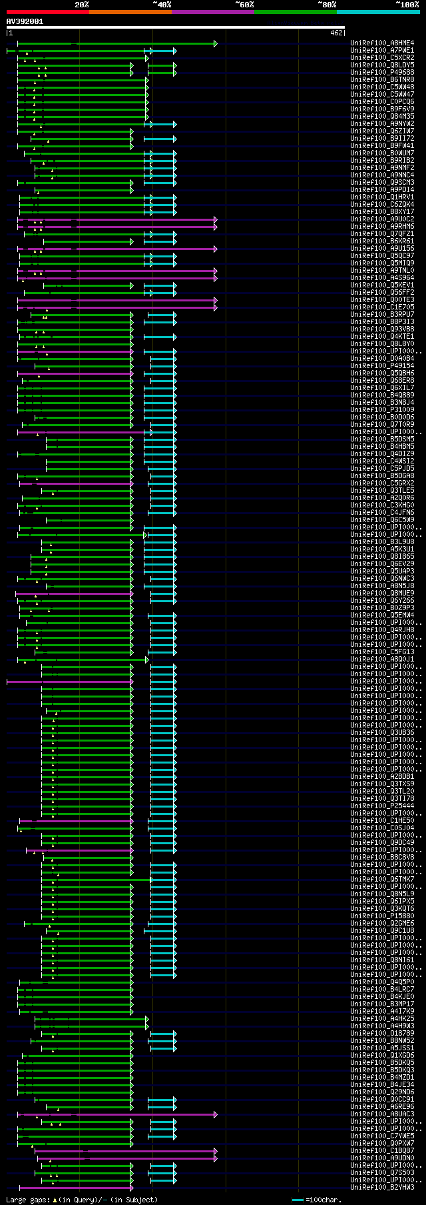Select the UniRef100_P49688 label
The image size is (426, 1205).
(382, 73)
